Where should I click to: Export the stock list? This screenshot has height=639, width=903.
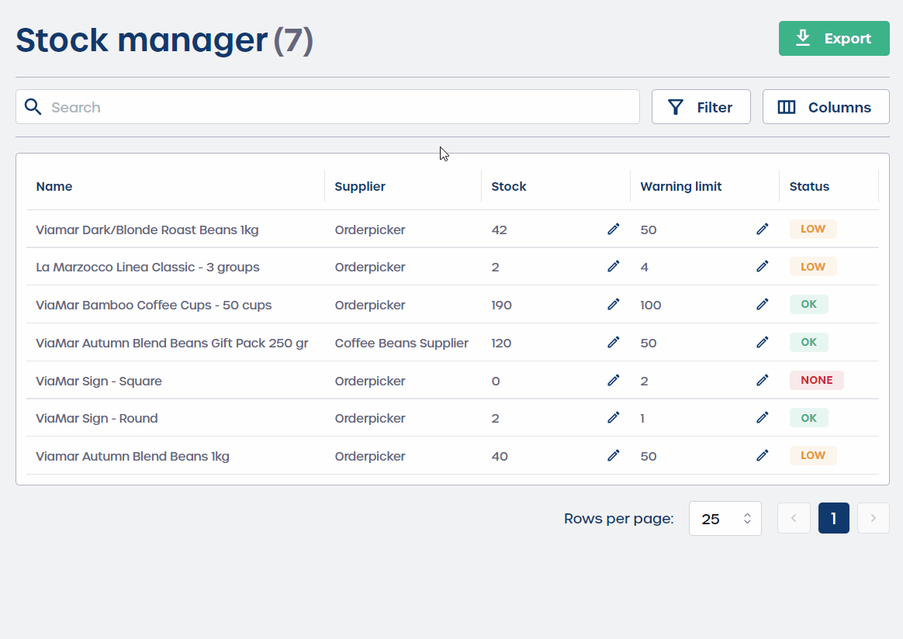834,39
